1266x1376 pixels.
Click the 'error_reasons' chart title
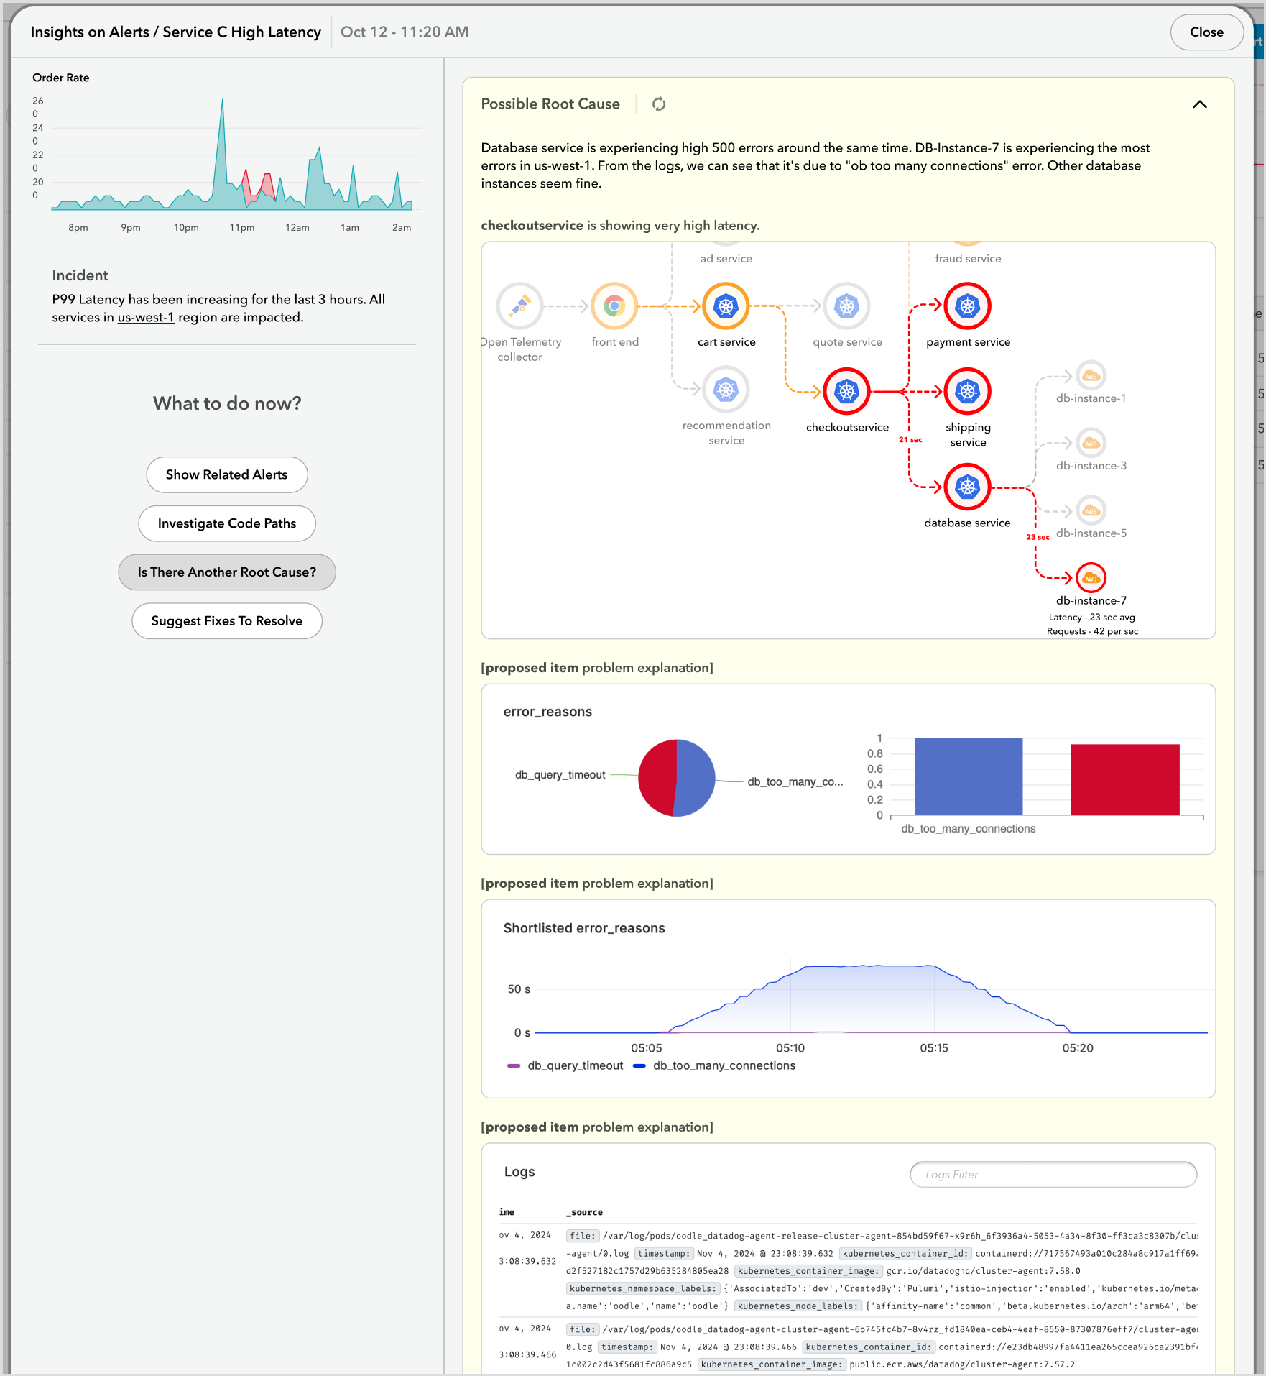pos(547,712)
